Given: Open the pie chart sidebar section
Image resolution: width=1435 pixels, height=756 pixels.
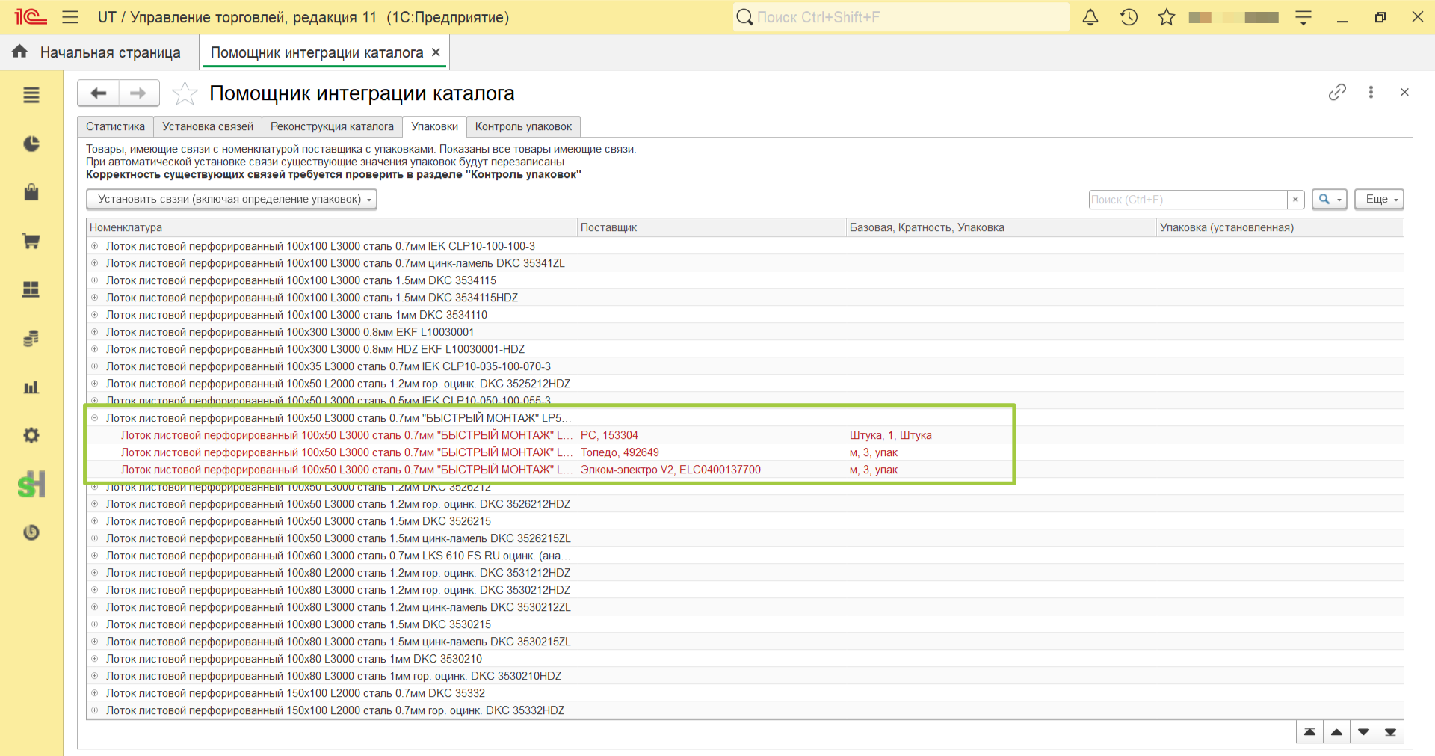Looking at the screenshot, I should 31,144.
